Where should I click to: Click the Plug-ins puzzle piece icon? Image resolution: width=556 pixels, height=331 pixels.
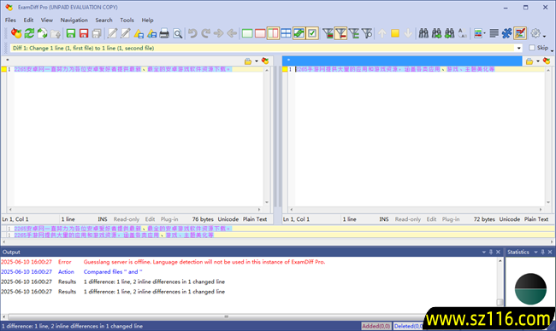[506, 33]
